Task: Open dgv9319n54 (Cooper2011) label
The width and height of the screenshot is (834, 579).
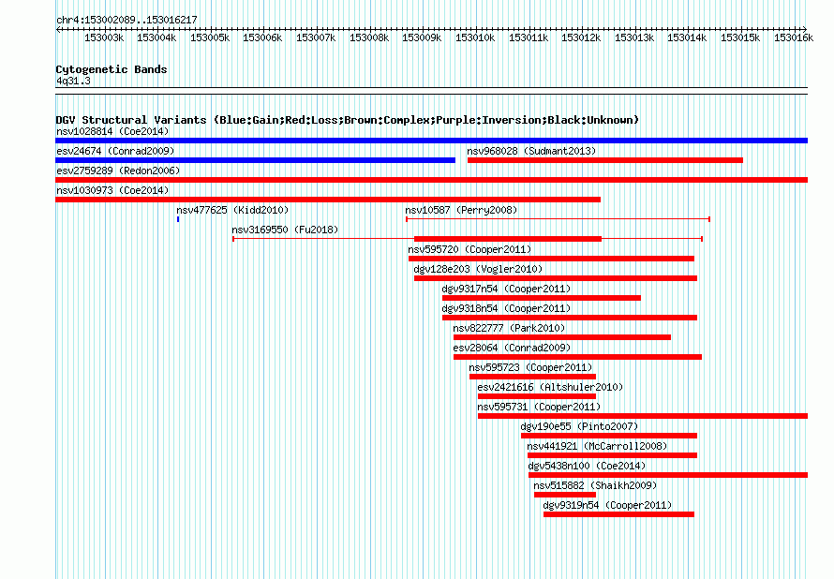Action: coord(607,505)
